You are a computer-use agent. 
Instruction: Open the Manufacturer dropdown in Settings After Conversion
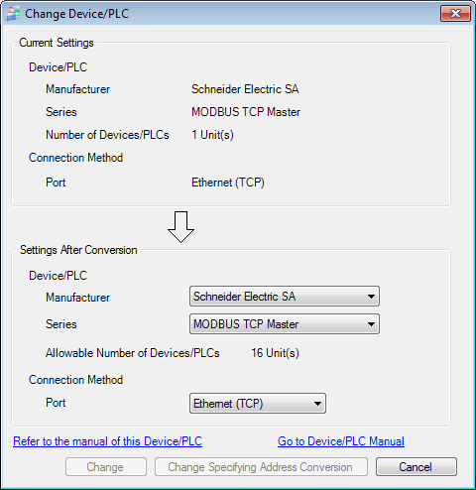[285, 297]
